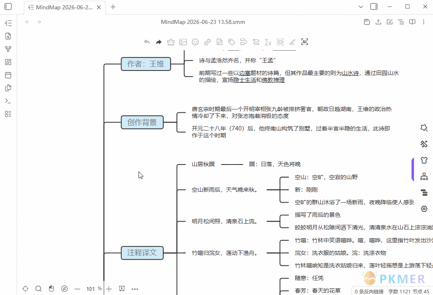Viewport: 433px width, 295px height.
Task: Open the magic wand tools panel
Action: (424, 144)
